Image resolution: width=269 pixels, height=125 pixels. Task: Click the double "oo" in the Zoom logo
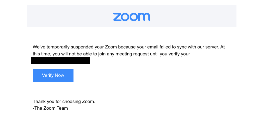pyautogui.click(x=130, y=17)
